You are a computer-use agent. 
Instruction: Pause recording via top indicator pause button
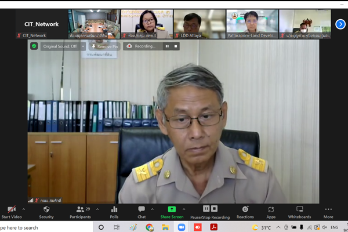(167, 46)
